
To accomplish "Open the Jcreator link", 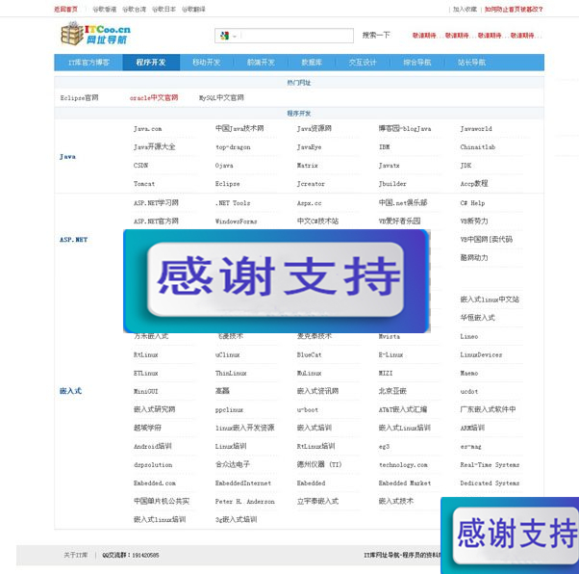I will point(311,184).
